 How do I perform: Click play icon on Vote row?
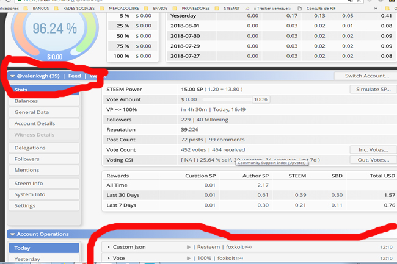[x=189, y=258]
